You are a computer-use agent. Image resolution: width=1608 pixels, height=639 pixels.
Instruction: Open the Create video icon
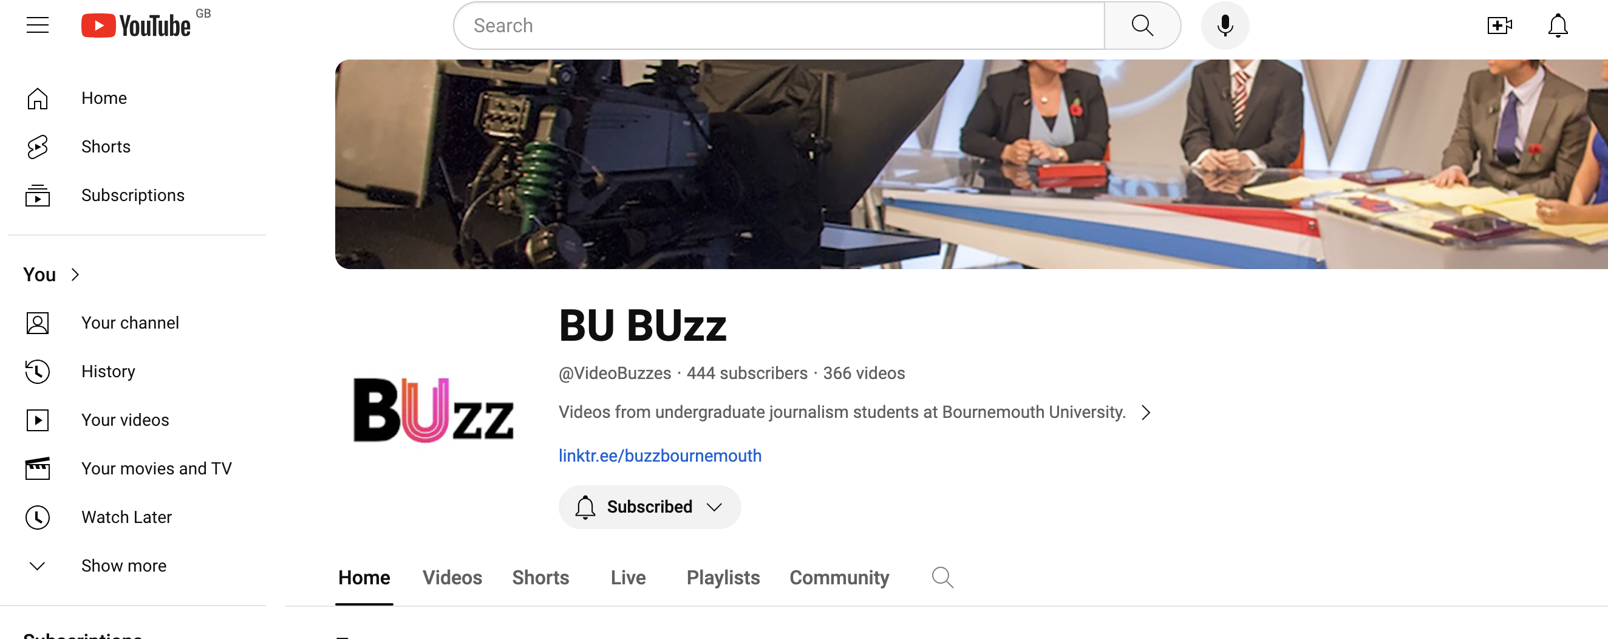[x=1499, y=26]
